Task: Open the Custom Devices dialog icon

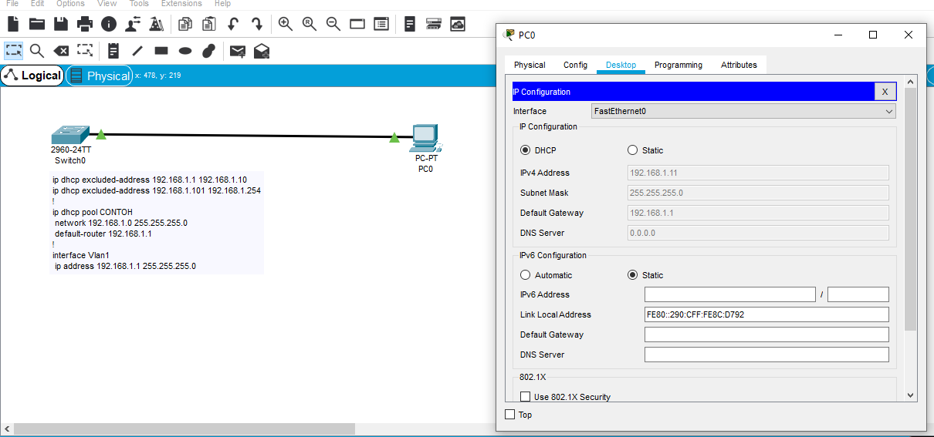Action: pos(435,24)
